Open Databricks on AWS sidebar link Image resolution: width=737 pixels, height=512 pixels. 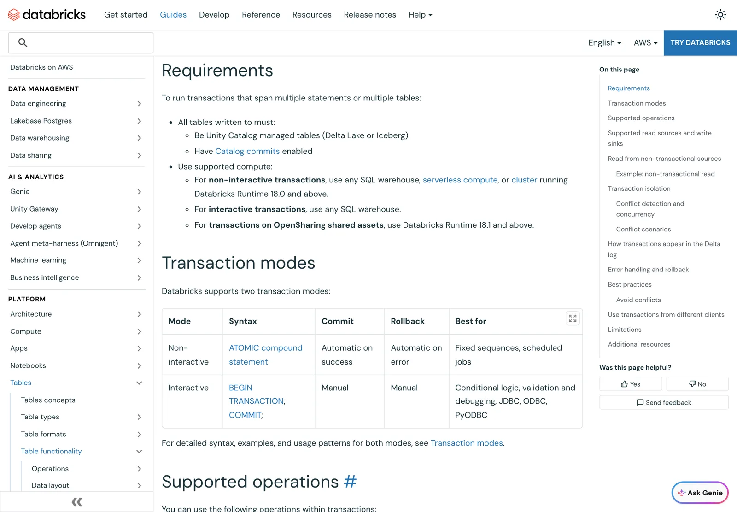pyautogui.click(x=41, y=67)
